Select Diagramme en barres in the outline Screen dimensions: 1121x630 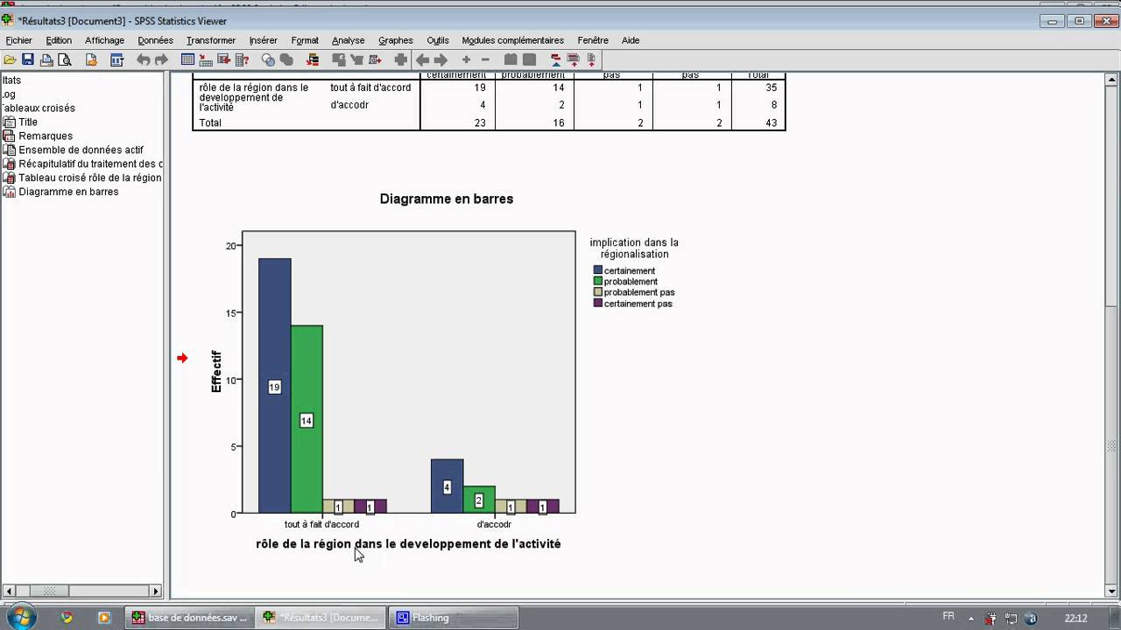pos(68,192)
